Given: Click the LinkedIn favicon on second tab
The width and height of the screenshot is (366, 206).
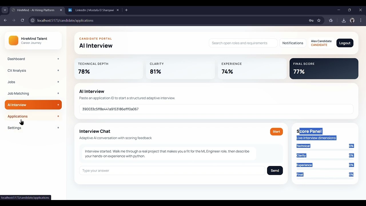Looking at the screenshot, I should pyautogui.click(x=70, y=10).
